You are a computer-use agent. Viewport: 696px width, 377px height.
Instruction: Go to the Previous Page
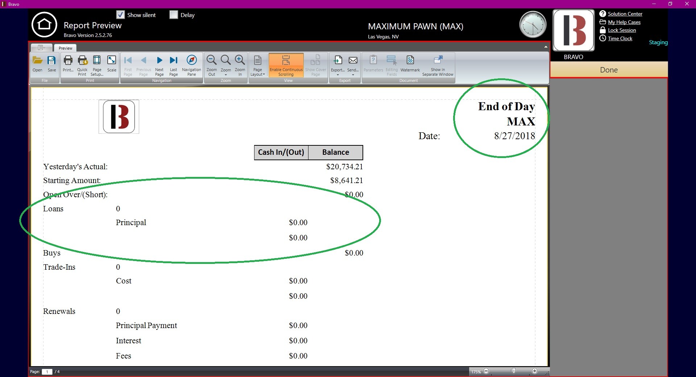[x=144, y=65]
